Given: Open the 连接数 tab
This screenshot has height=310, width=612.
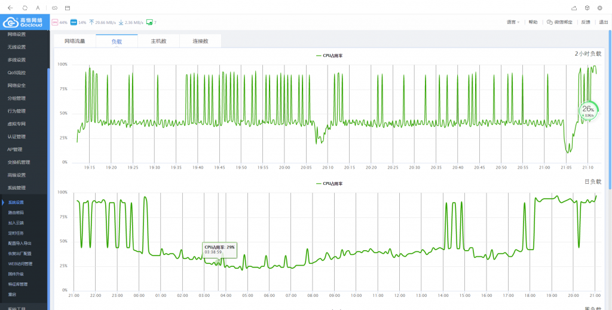Looking at the screenshot, I should [x=200, y=41].
